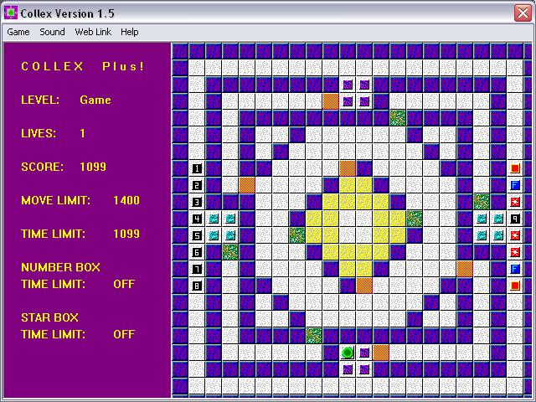The width and height of the screenshot is (536, 402).
Task: Click red star box directly below number box 9
Action: pyautogui.click(x=515, y=235)
